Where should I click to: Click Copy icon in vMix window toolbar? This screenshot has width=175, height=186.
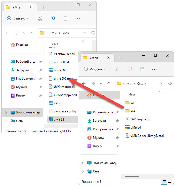pyautogui.click(x=53, y=19)
